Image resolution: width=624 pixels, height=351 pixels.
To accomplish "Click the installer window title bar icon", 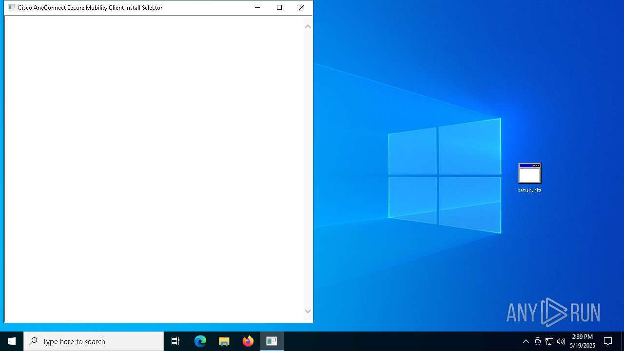I will point(12,8).
